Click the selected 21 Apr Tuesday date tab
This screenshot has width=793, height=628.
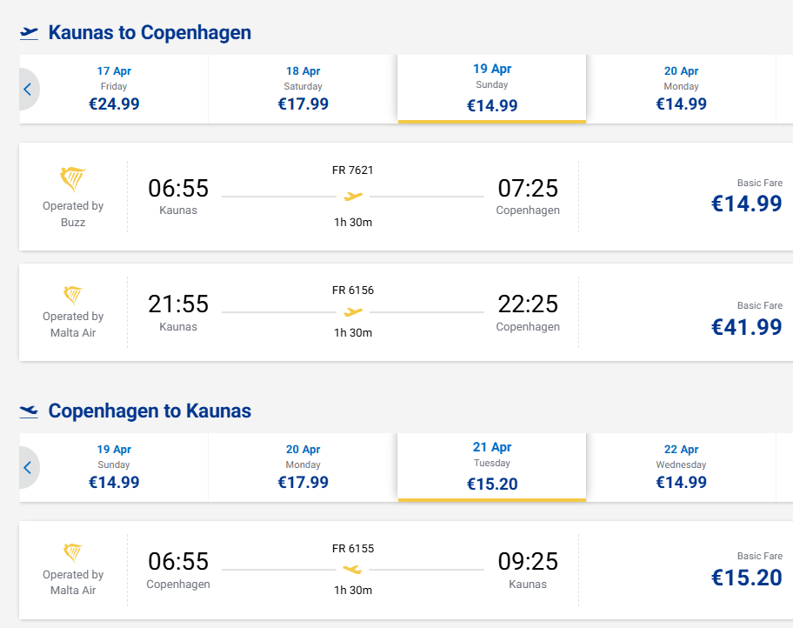click(x=491, y=467)
